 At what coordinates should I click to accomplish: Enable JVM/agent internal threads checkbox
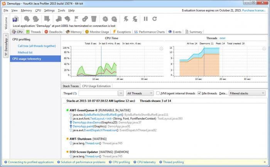[x=158, y=93]
